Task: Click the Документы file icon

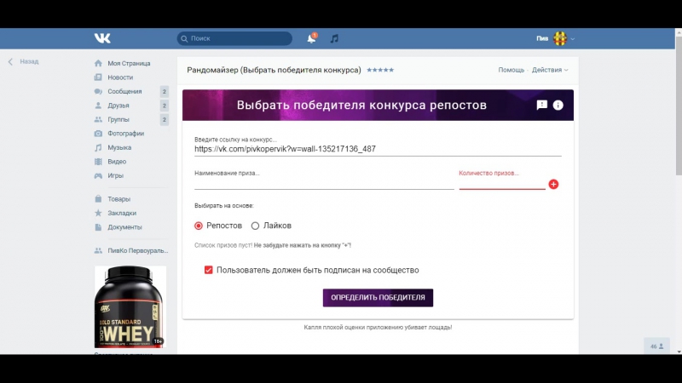Action: tap(98, 227)
